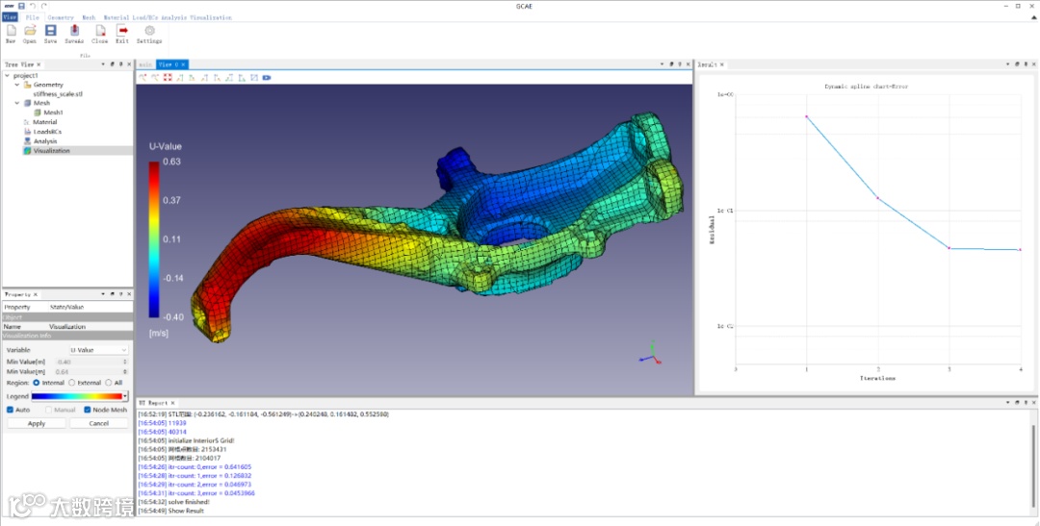The height and width of the screenshot is (526, 1040).
Task: Click the ninth axis icon in viewport toolbar
Action: (x=242, y=78)
